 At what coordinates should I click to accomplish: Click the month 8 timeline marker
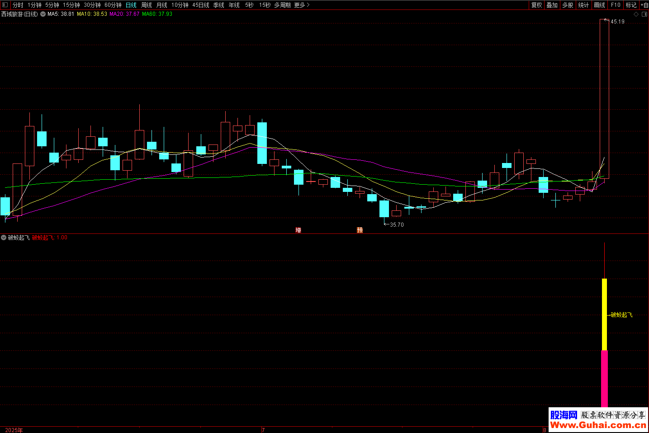click(545, 430)
